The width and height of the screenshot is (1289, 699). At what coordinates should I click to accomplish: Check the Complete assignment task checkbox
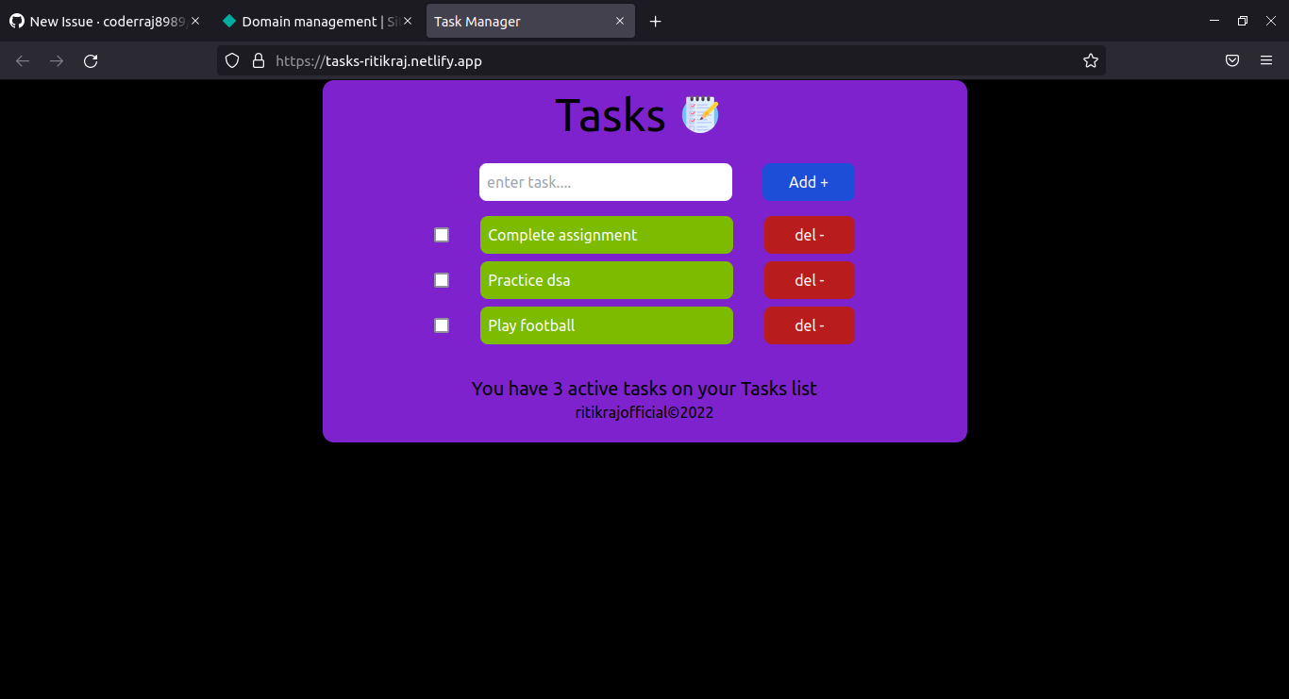tap(441, 234)
